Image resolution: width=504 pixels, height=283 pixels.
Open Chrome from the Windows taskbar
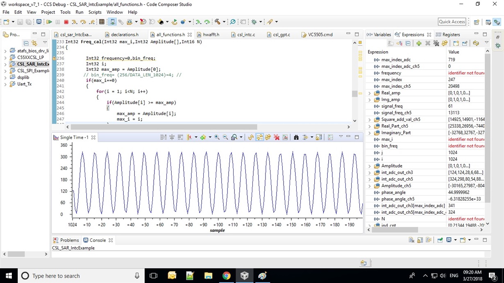pyautogui.click(x=226, y=276)
